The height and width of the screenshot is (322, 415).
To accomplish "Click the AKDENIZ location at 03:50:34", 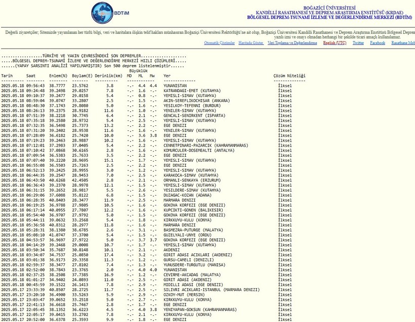I will (172, 250).
